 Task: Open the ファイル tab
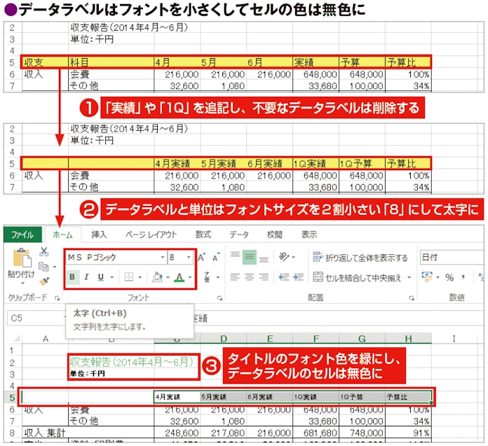click(22, 234)
